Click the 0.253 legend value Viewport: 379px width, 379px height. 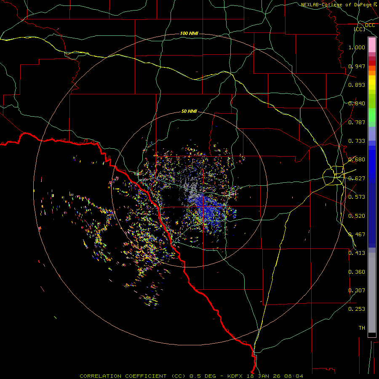357,309
